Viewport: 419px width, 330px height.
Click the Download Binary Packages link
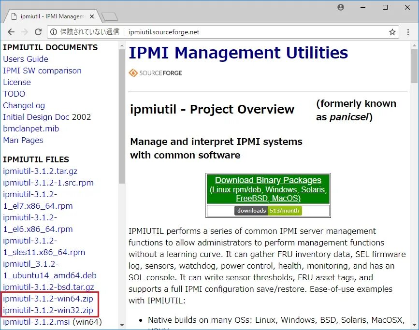(x=268, y=189)
